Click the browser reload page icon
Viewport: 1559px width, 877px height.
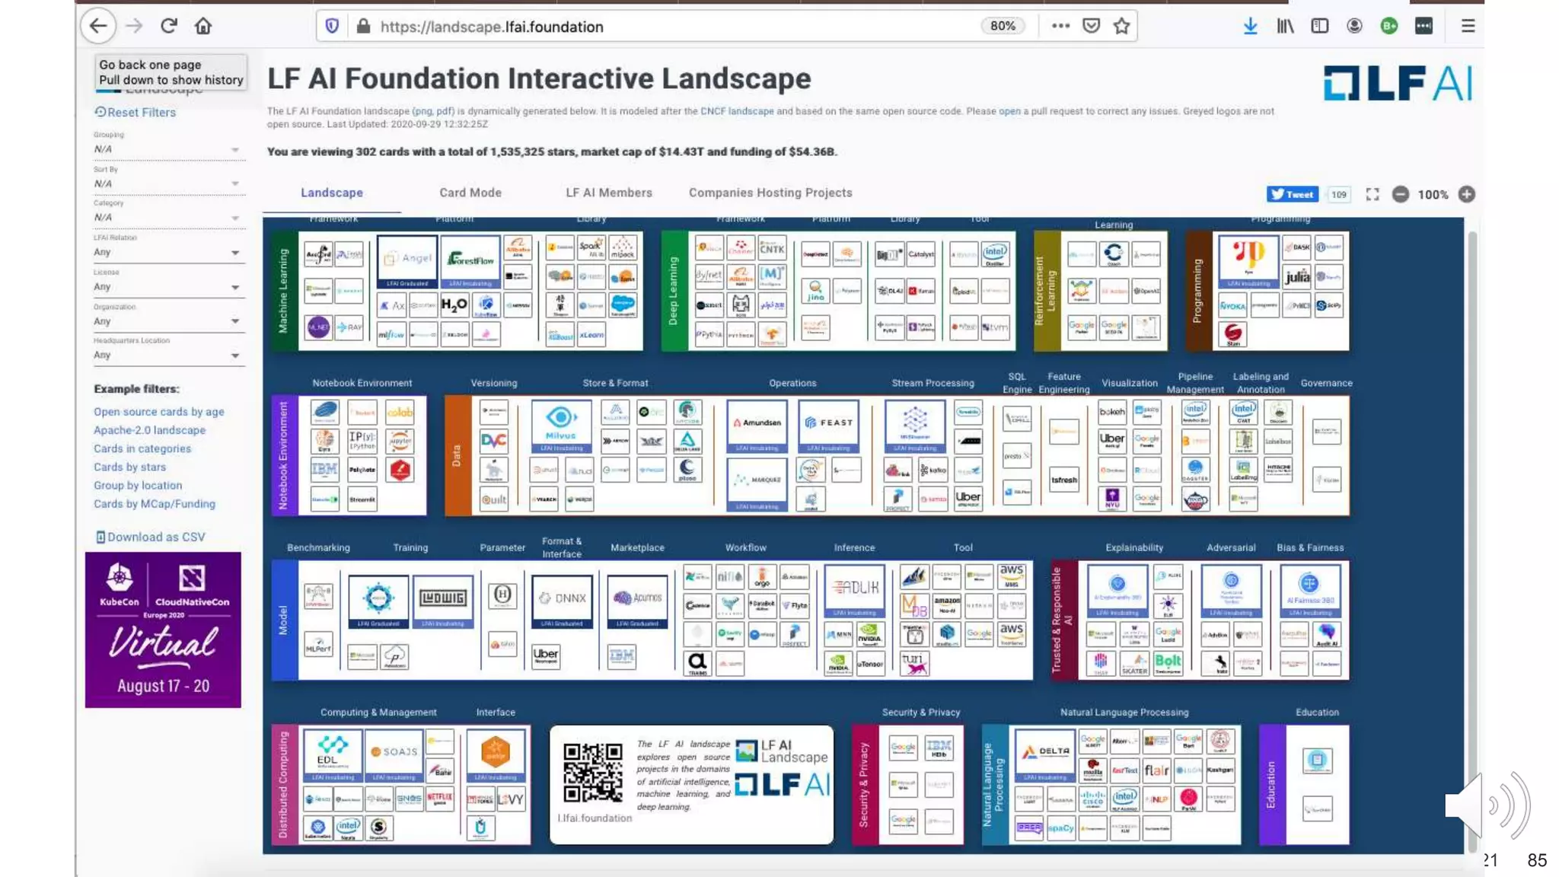coord(169,26)
